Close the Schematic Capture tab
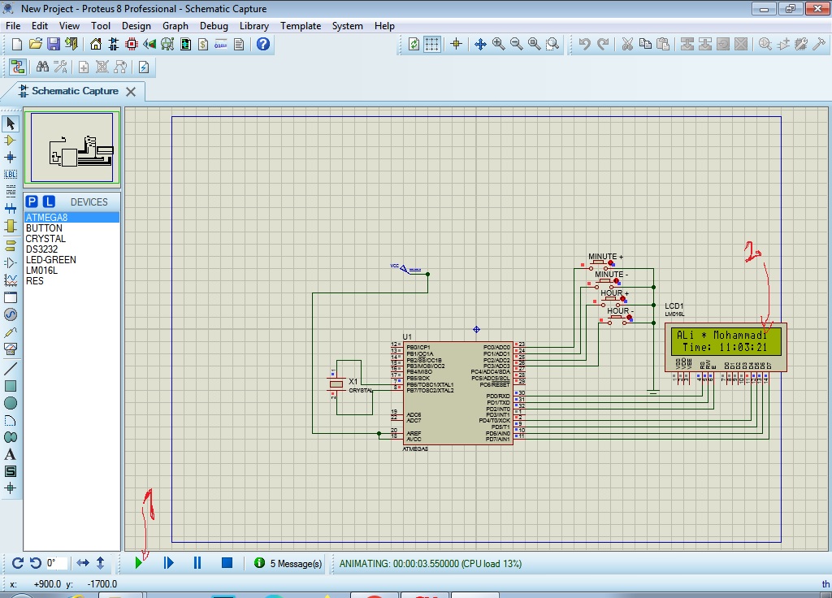832x598 pixels. pos(131,91)
